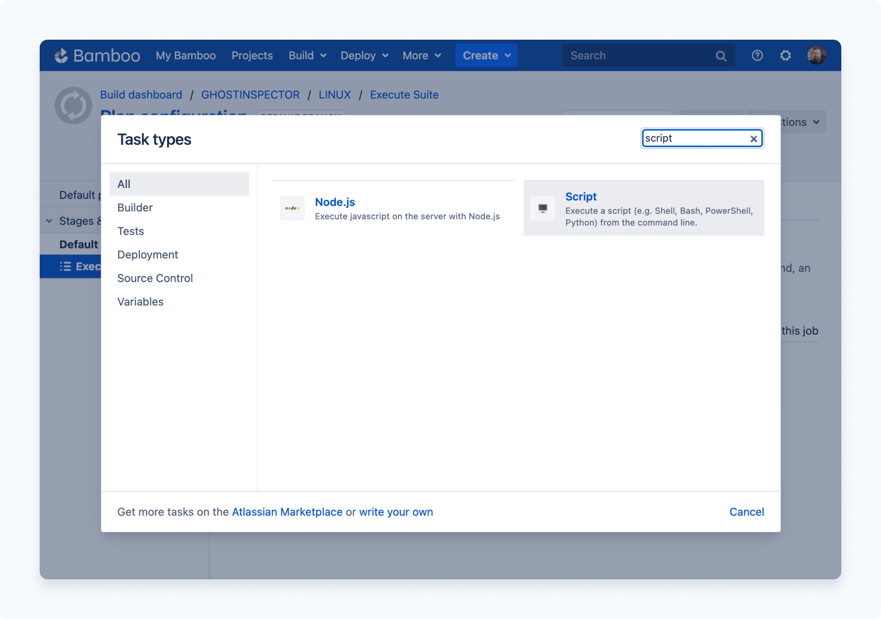Cancel the Task types dialog
The image size is (881, 619).
point(747,512)
